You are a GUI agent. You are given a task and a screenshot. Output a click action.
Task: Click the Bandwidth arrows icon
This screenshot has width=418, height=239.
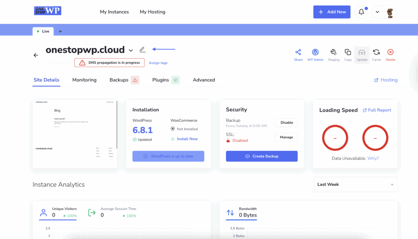[x=230, y=212]
